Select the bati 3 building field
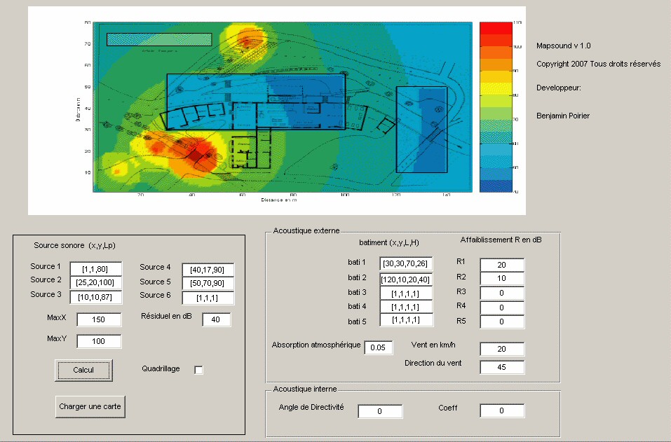Image resolution: width=671 pixels, height=442 pixels. (x=406, y=293)
